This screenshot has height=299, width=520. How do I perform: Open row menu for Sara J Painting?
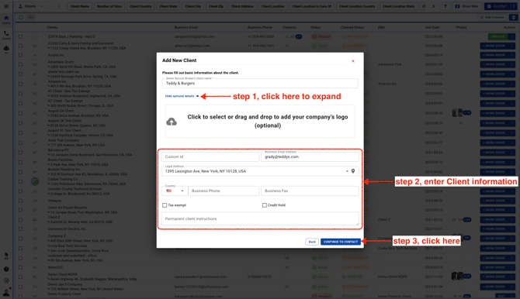[x=512, y=36]
